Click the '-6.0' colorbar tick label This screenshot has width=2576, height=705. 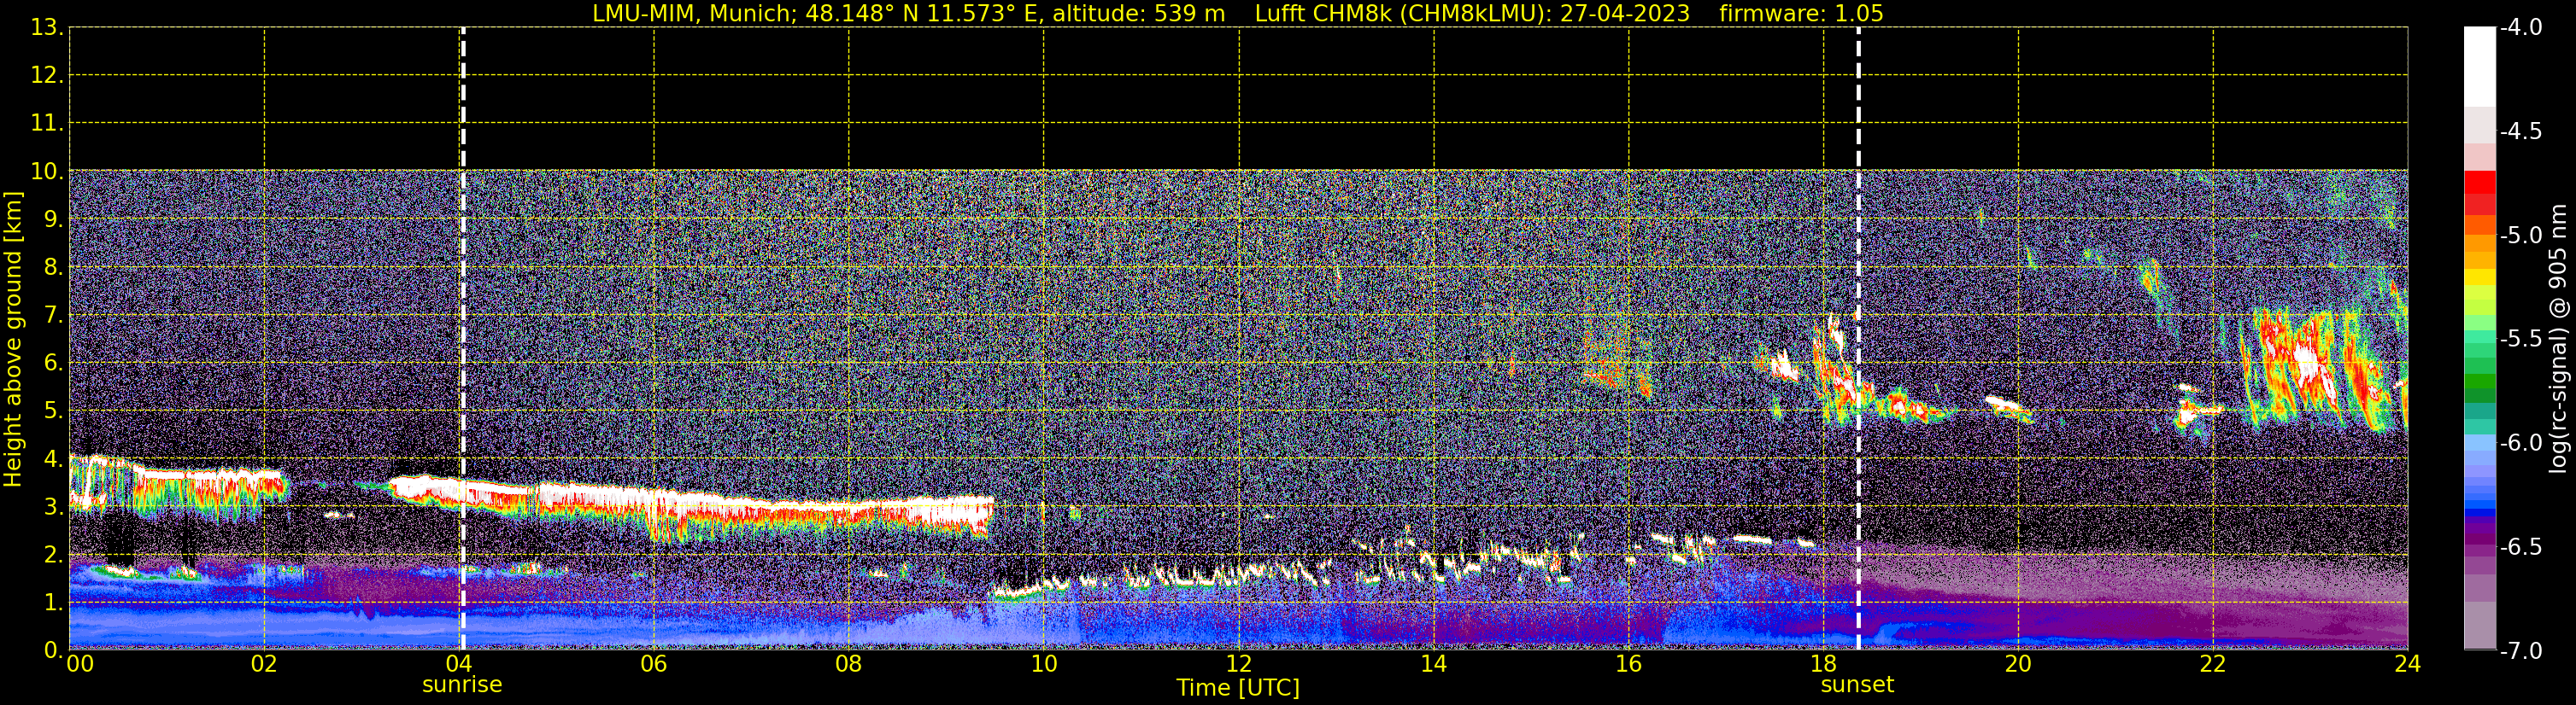coord(2520,443)
